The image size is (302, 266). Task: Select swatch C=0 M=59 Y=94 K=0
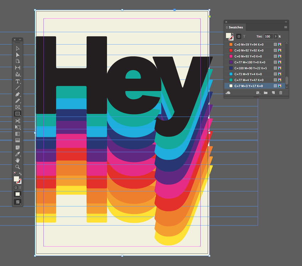click(255, 44)
